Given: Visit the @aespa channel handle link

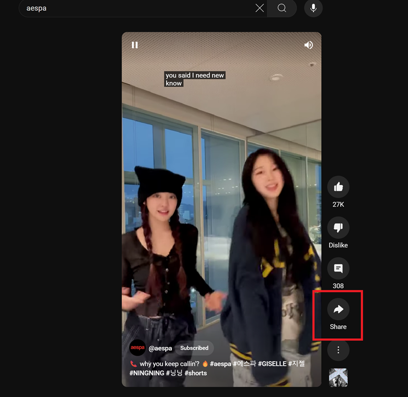Looking at the screenshot, I should pyautogui.click(x=160, y=348).
